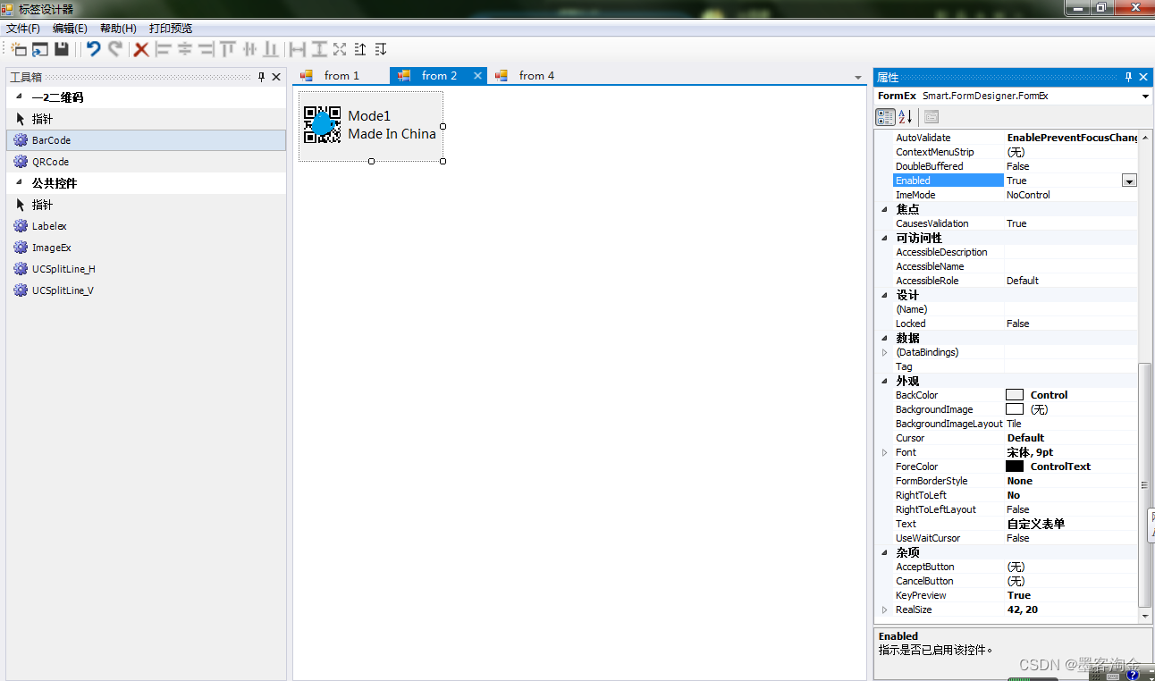
Task: Align selected controls to left edges
Action: (163, 49)
